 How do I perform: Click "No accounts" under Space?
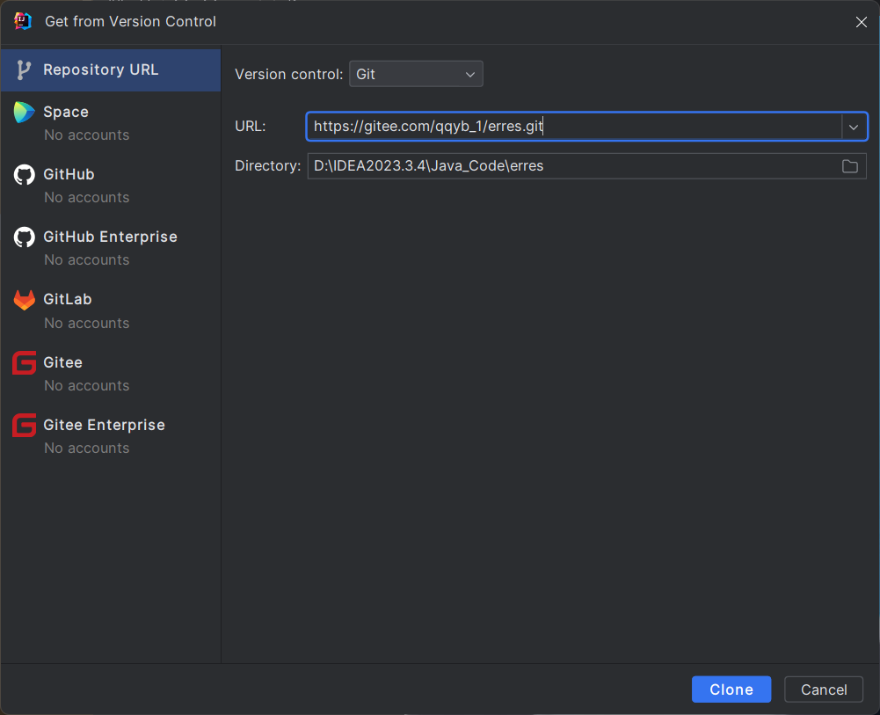pyautogui.click(x=87, y=135)
